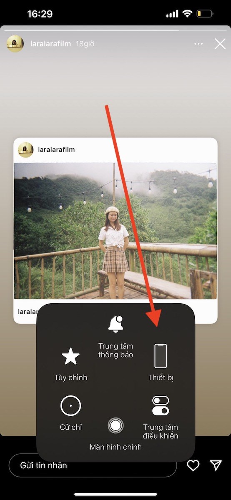Screen dimensions: 231x500
Task: Tap the Màn hình chính home button
Action: click(x=115, y=425)
